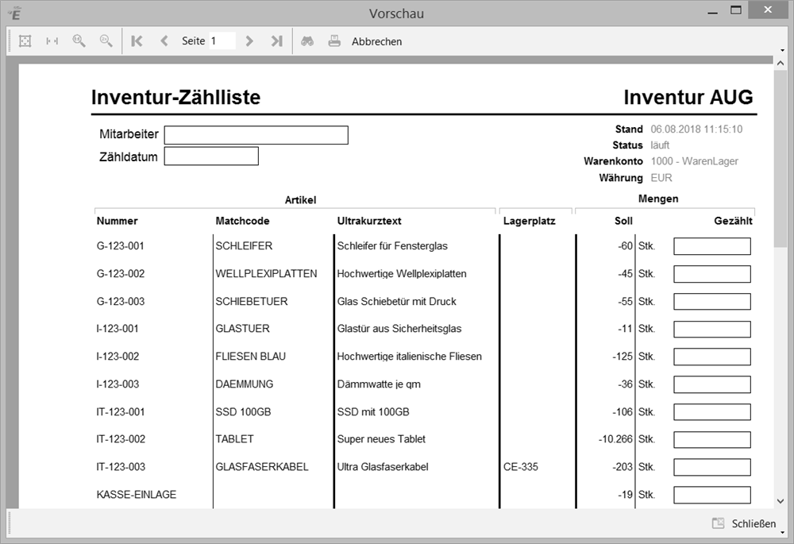The image size is (794, 544).
Task: Click the vertical scrollbar thumb
Action: click(x=781, y=158)
